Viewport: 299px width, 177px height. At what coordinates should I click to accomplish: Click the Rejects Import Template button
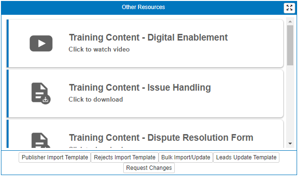(125, 157)
